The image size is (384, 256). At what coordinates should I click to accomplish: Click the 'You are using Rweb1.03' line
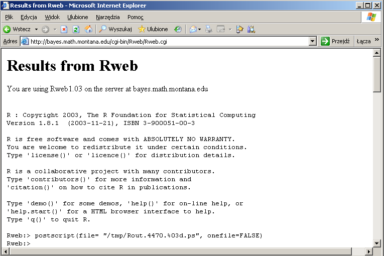click(107, 89)
